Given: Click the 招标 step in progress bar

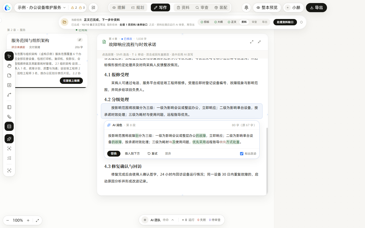Looking at the screenshot, I should point(205,22).
